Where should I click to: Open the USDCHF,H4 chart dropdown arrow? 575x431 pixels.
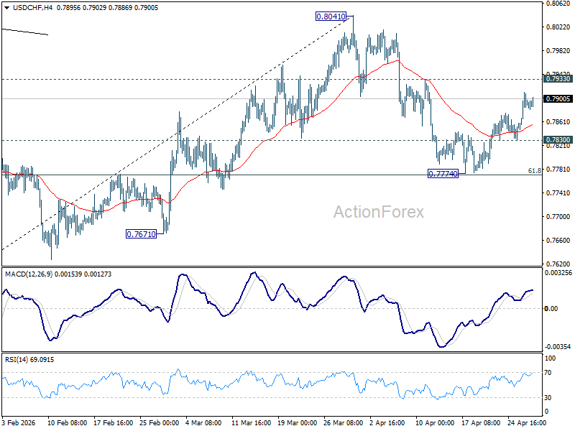(x=7, y=8)
